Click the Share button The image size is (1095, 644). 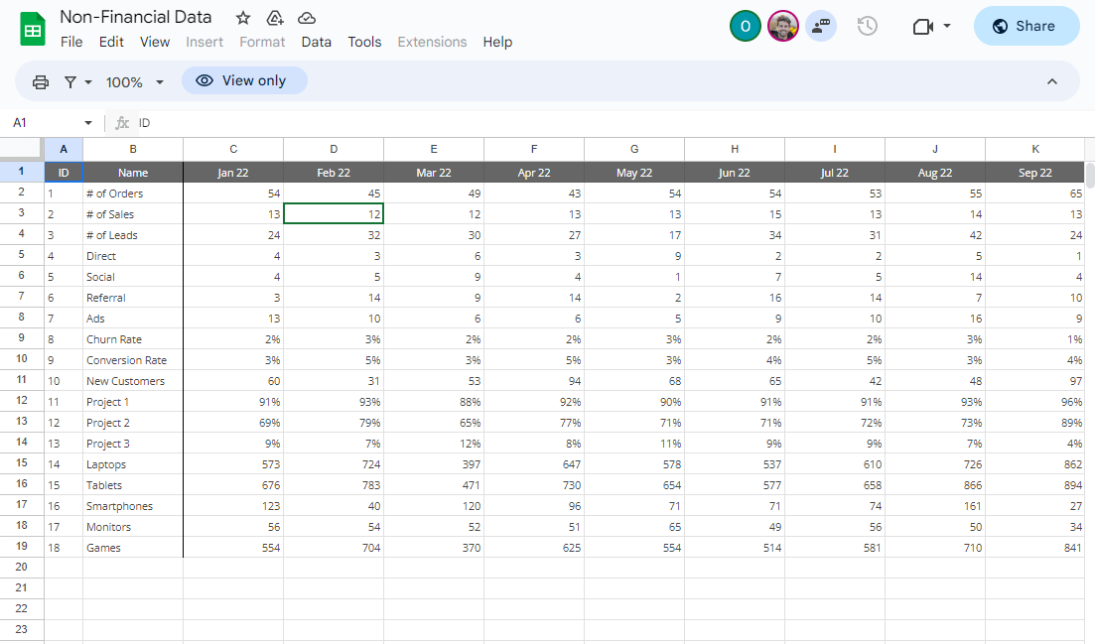(x=1027, y=26)
